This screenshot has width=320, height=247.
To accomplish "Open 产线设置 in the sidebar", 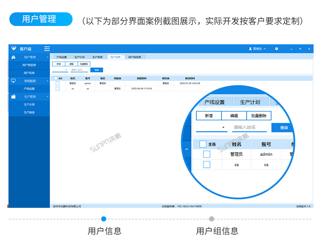I will 29,89.
